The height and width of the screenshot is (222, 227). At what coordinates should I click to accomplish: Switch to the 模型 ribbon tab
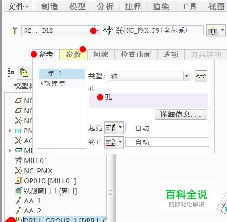77,6
